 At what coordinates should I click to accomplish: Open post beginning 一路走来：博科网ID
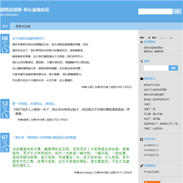[44, 137]
